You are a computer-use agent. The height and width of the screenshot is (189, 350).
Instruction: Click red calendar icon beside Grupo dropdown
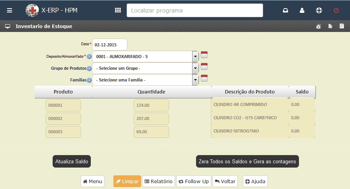coord(204,66)
